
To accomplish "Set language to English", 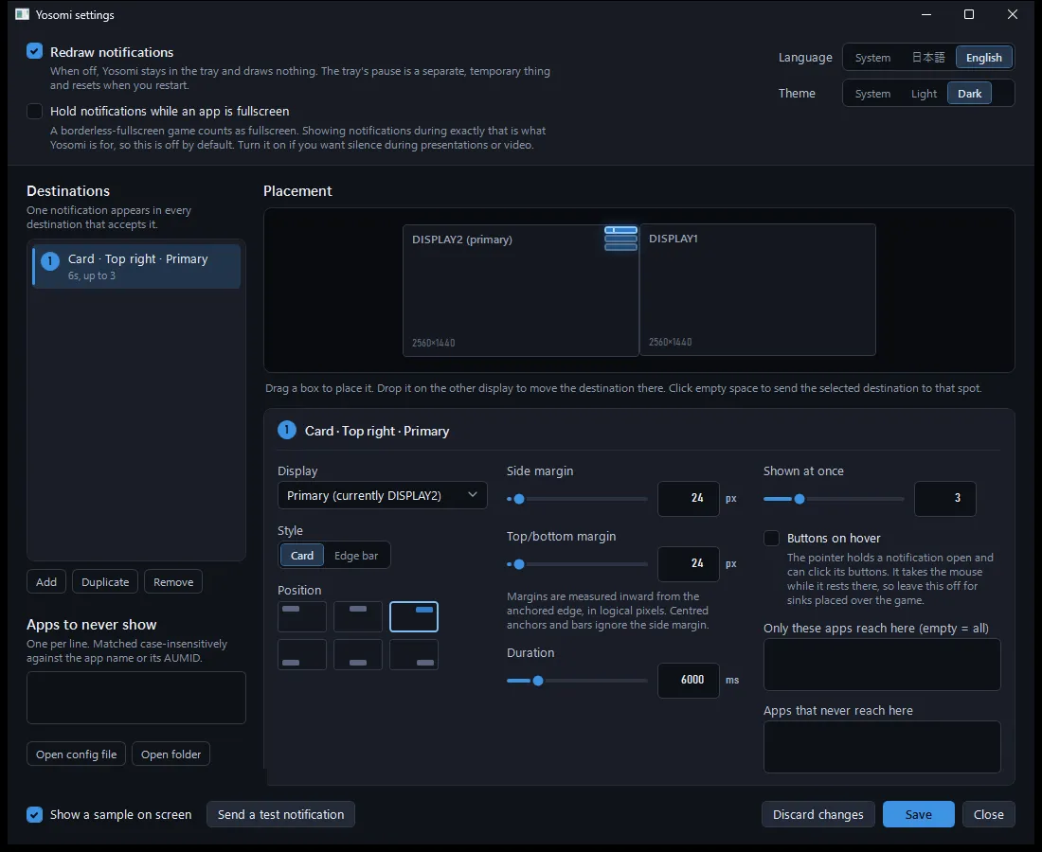I will pyautogui.click(x=983, y=57).
